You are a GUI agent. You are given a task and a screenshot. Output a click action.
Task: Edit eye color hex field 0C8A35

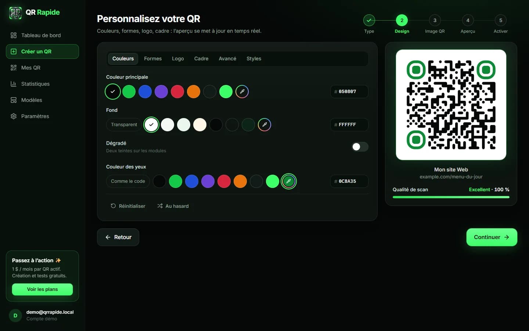point(349,181)
